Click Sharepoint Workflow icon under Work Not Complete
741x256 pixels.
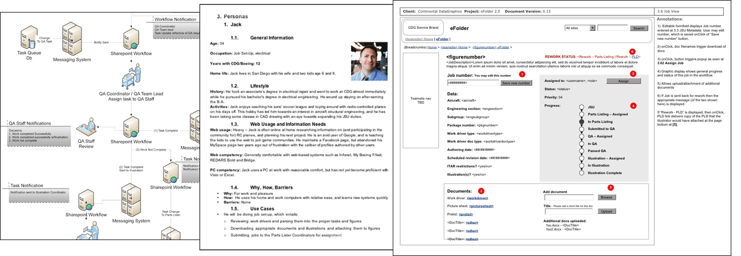(x=170, y=171)
